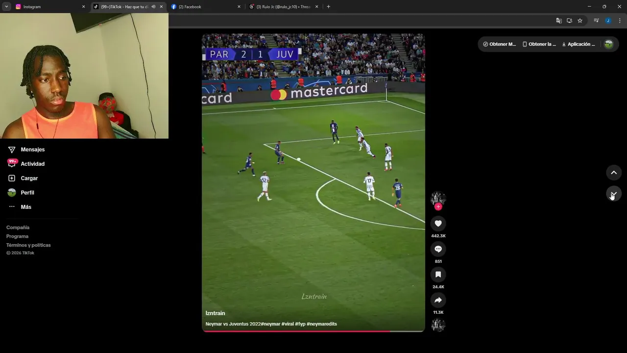Click the Obtener M... button

499,44
